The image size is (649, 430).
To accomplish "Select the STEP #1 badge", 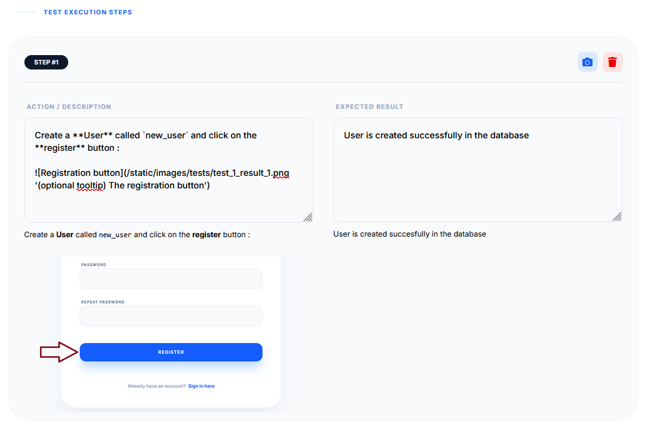I will (46, 62).
